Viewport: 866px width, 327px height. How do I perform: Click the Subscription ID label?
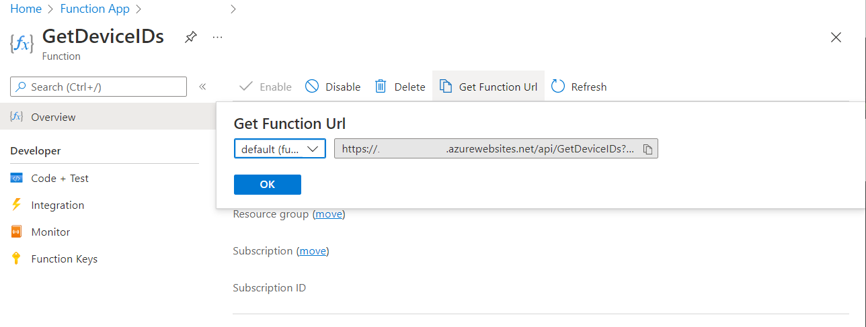tap(269, 288)
